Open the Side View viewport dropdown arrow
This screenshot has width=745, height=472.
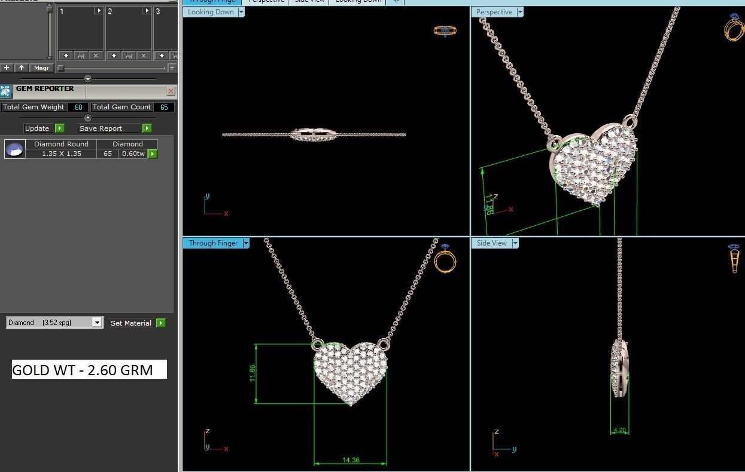coord(515,243)
